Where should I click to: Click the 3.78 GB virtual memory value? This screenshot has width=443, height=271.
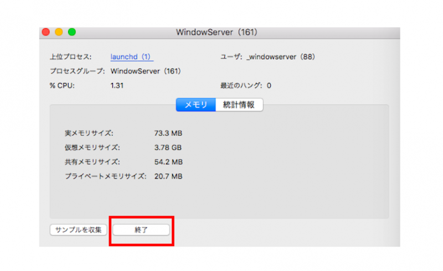(168, 148)
